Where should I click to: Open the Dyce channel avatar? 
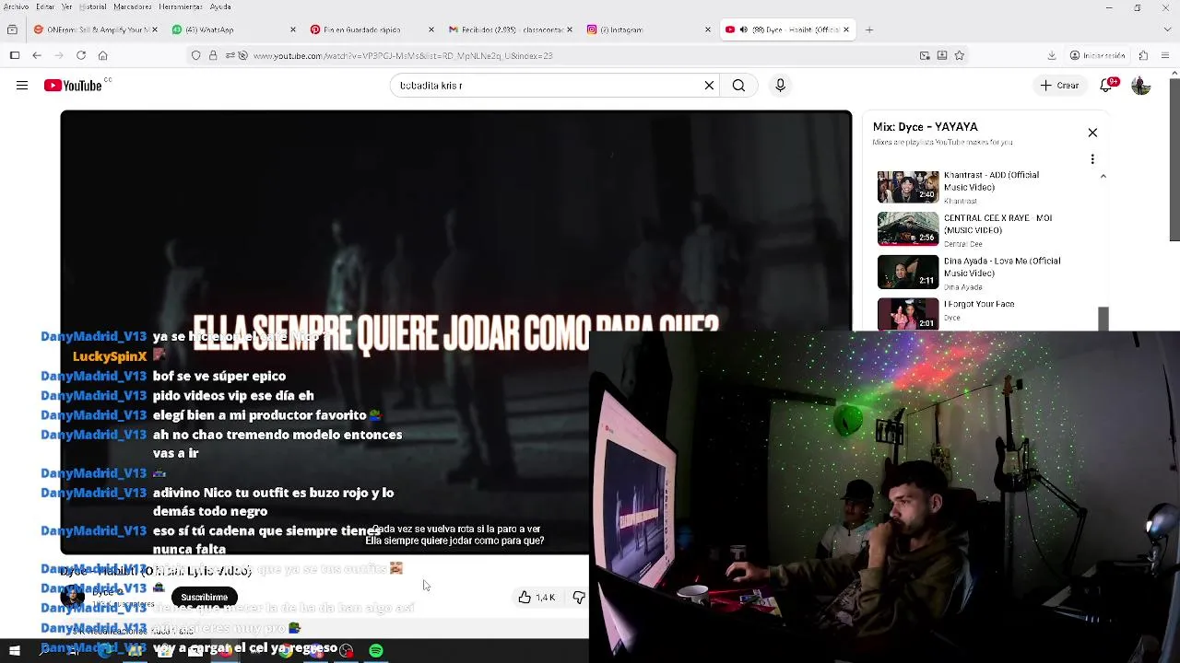[73, 598]
